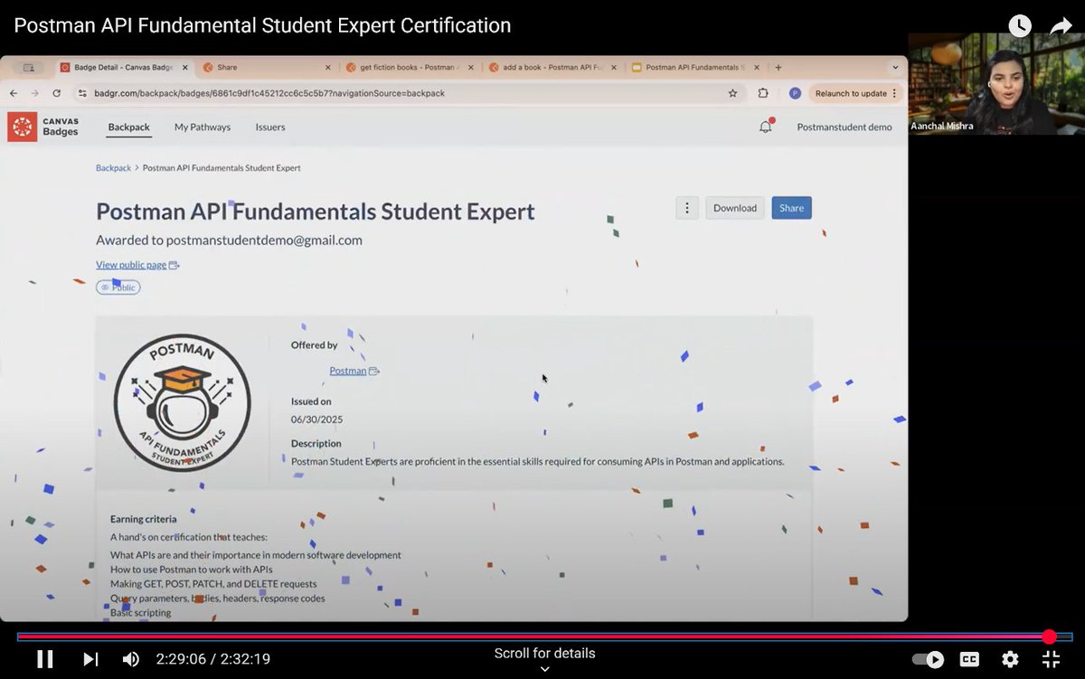
Task: Close the get fiction books tab
Action: point(470,67)
